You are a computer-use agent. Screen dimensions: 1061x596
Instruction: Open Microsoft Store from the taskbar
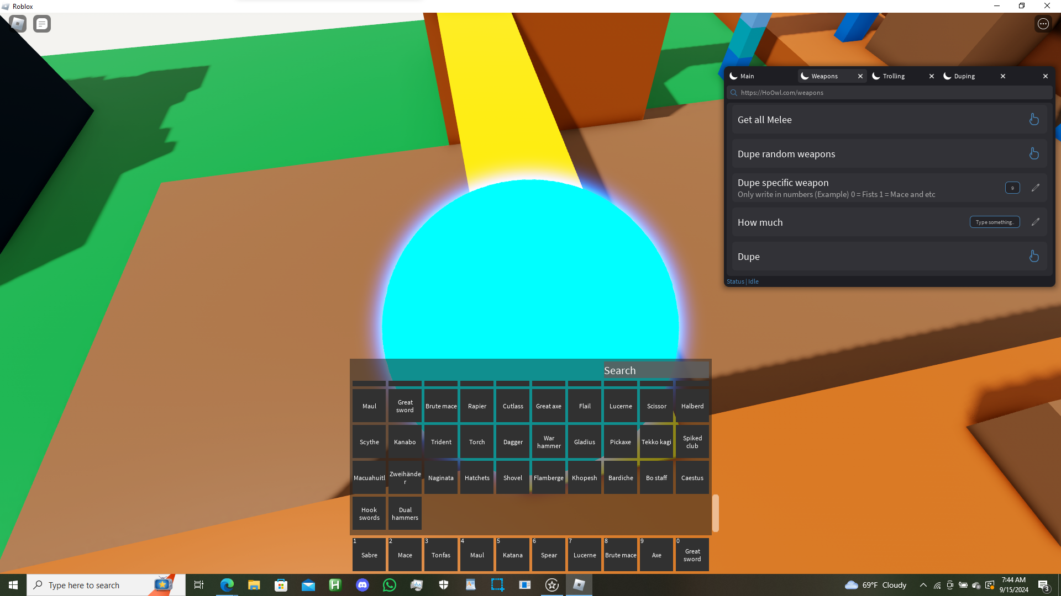(281, 585)
